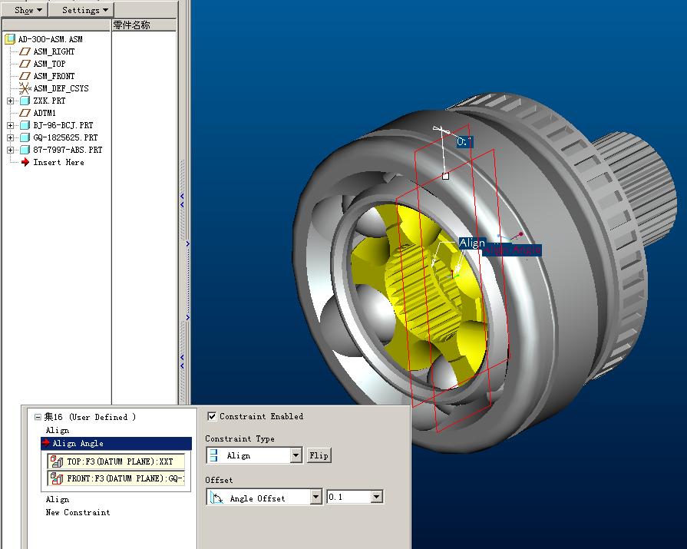Select the ASM_RIGHT datum plane icon
Screen dimensions: 687x549
pyautogui.click(x=25, y=51)
